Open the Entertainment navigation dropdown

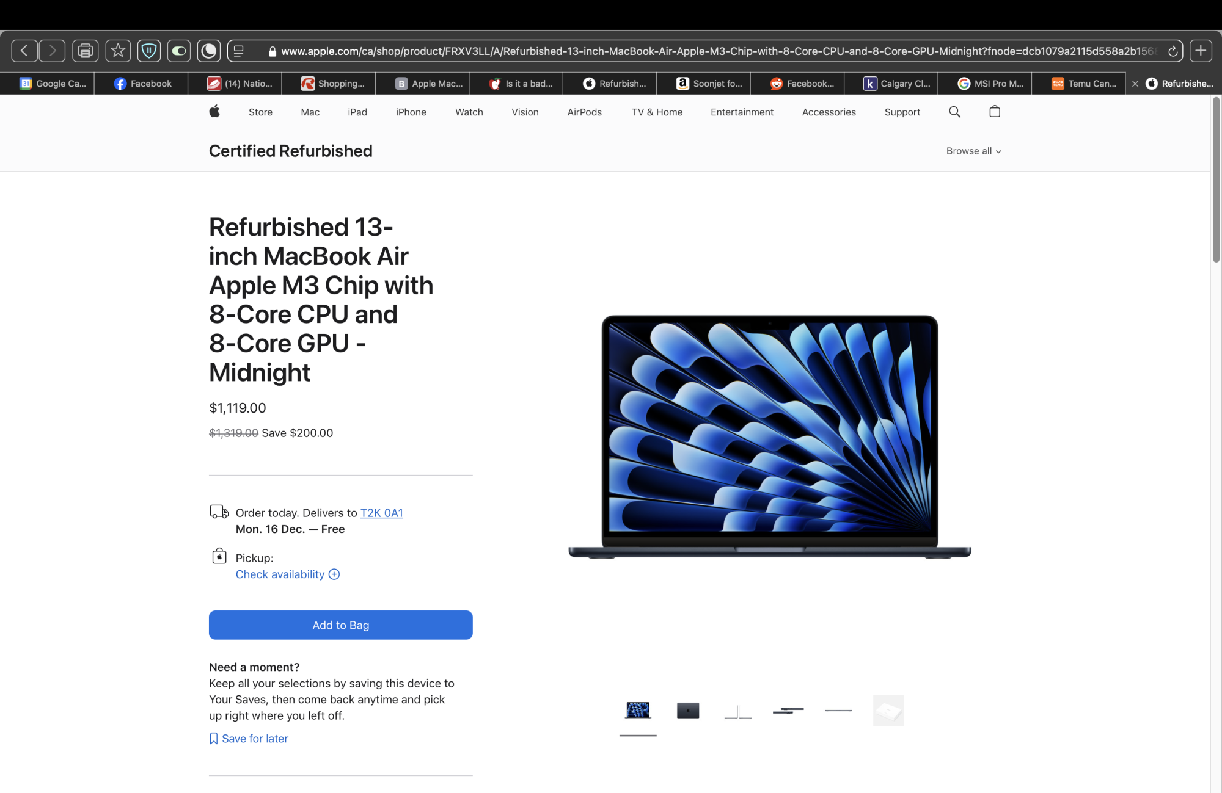(741, 112)
